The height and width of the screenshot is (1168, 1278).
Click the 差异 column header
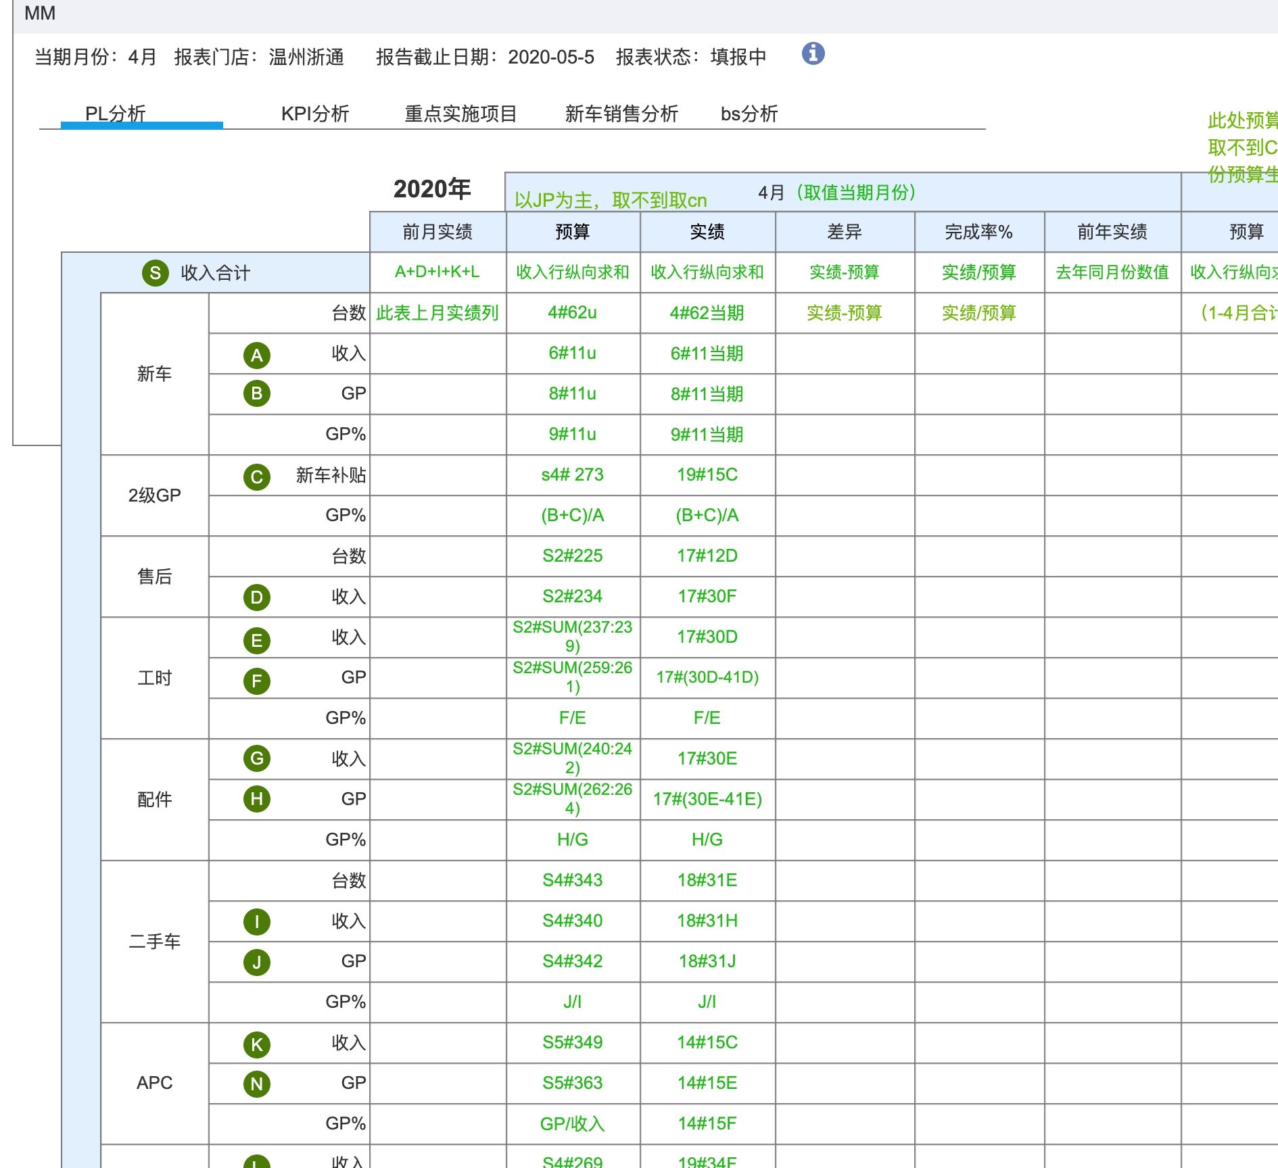click(x=845, y=232)
